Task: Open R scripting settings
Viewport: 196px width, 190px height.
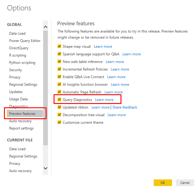Action: click(x=18, y=55)
